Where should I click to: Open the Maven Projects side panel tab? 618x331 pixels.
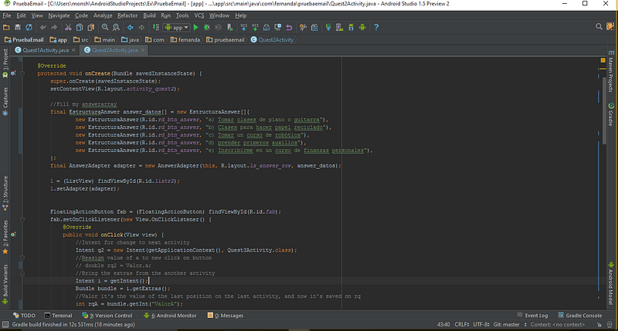coord(611,71)
